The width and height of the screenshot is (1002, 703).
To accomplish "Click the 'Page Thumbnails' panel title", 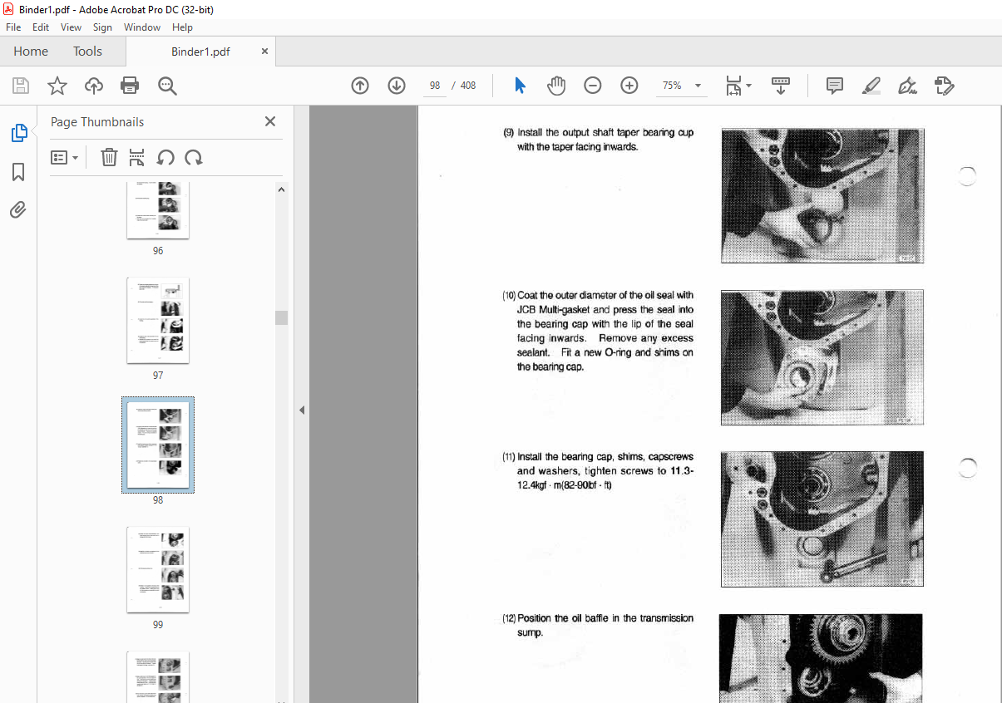I will pyautogui.click(x=97, y=122).
